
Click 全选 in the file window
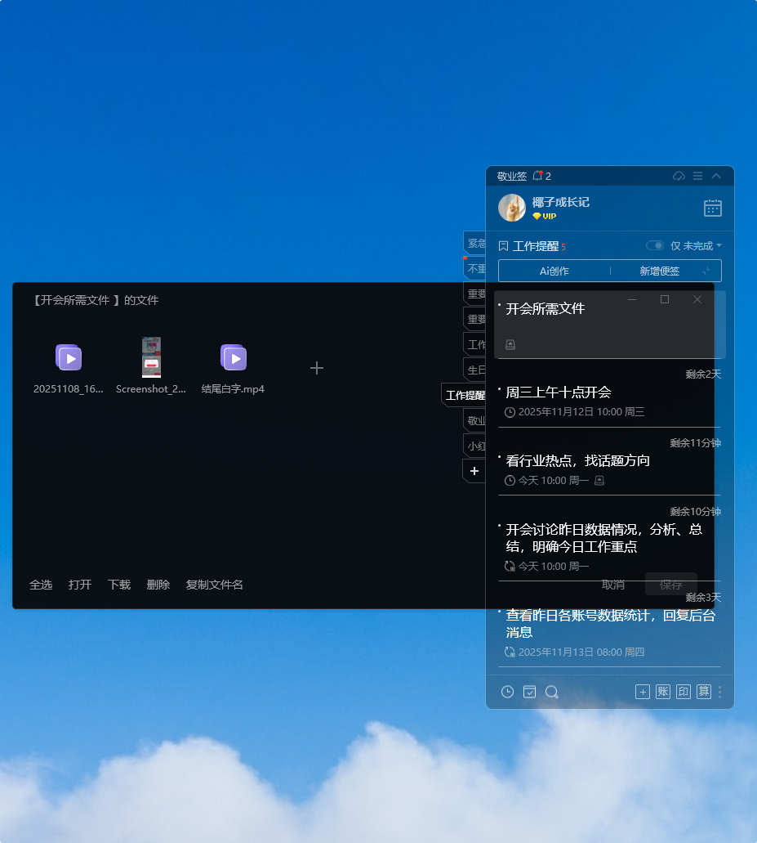tap(41, 585)
